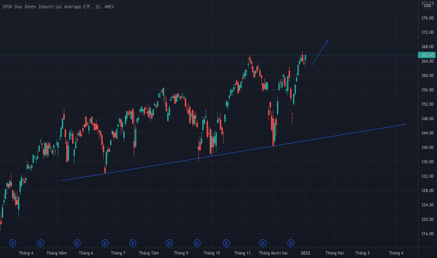Click the dividend marker just before Tháng 6

77,243
